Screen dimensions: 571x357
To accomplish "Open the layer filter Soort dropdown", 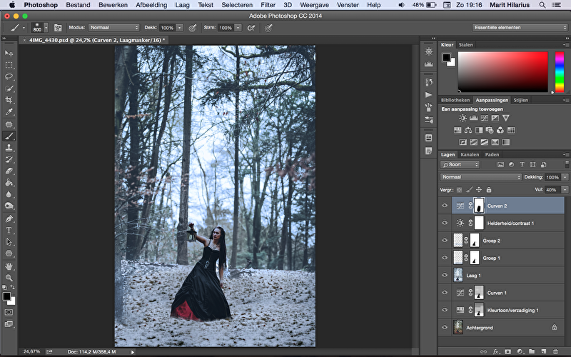I will [x=460, y=165].
